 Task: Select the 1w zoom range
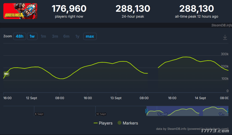[32, 36]
